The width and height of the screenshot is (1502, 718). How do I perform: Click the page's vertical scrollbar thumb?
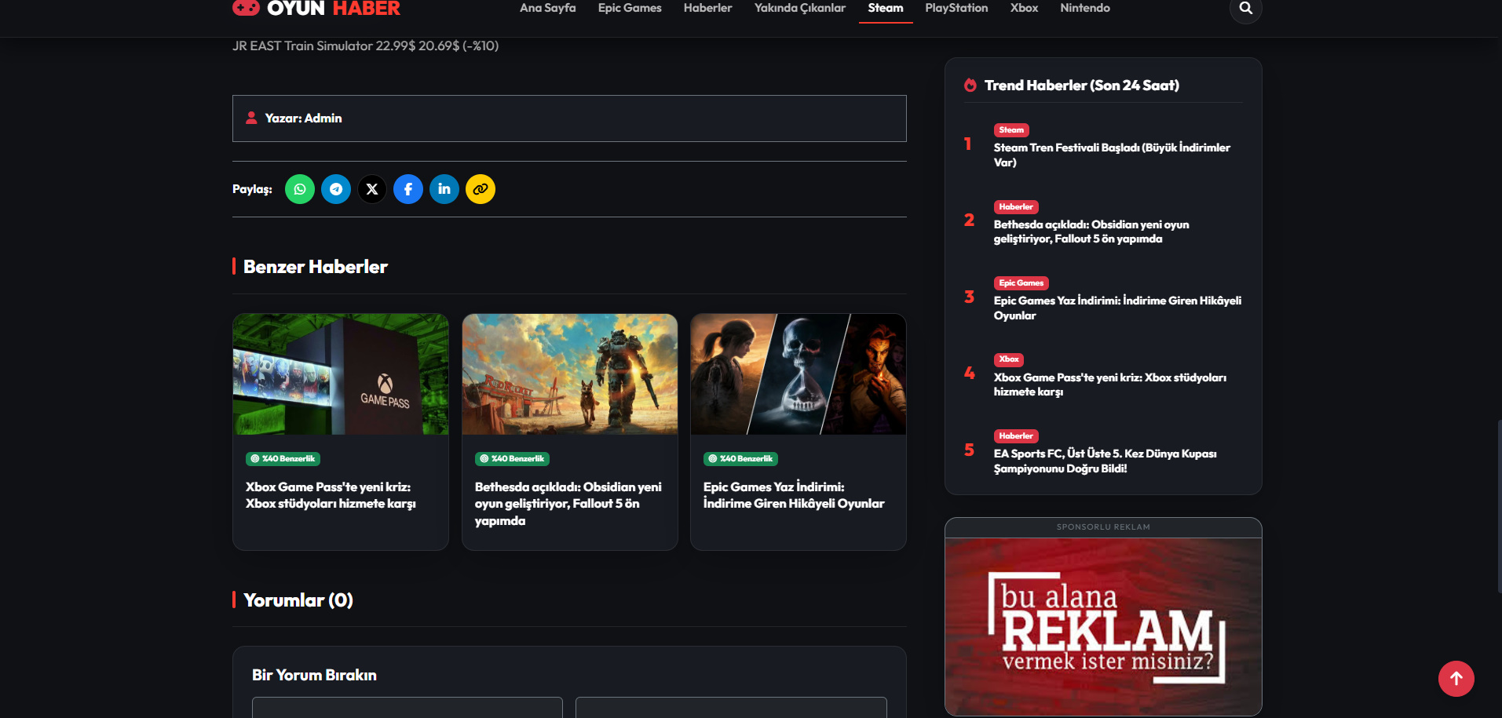(x=1499, y=506)
